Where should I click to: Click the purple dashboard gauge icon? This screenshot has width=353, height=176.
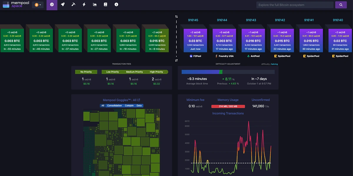[x=52, y=5]
